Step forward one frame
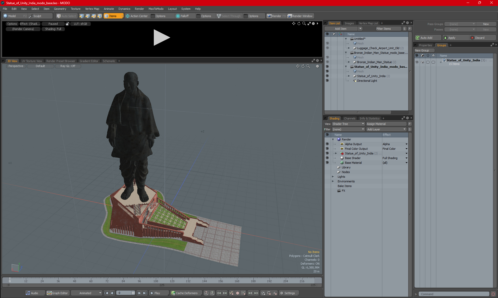Screen dimensions: 498x298 point(139,293)
